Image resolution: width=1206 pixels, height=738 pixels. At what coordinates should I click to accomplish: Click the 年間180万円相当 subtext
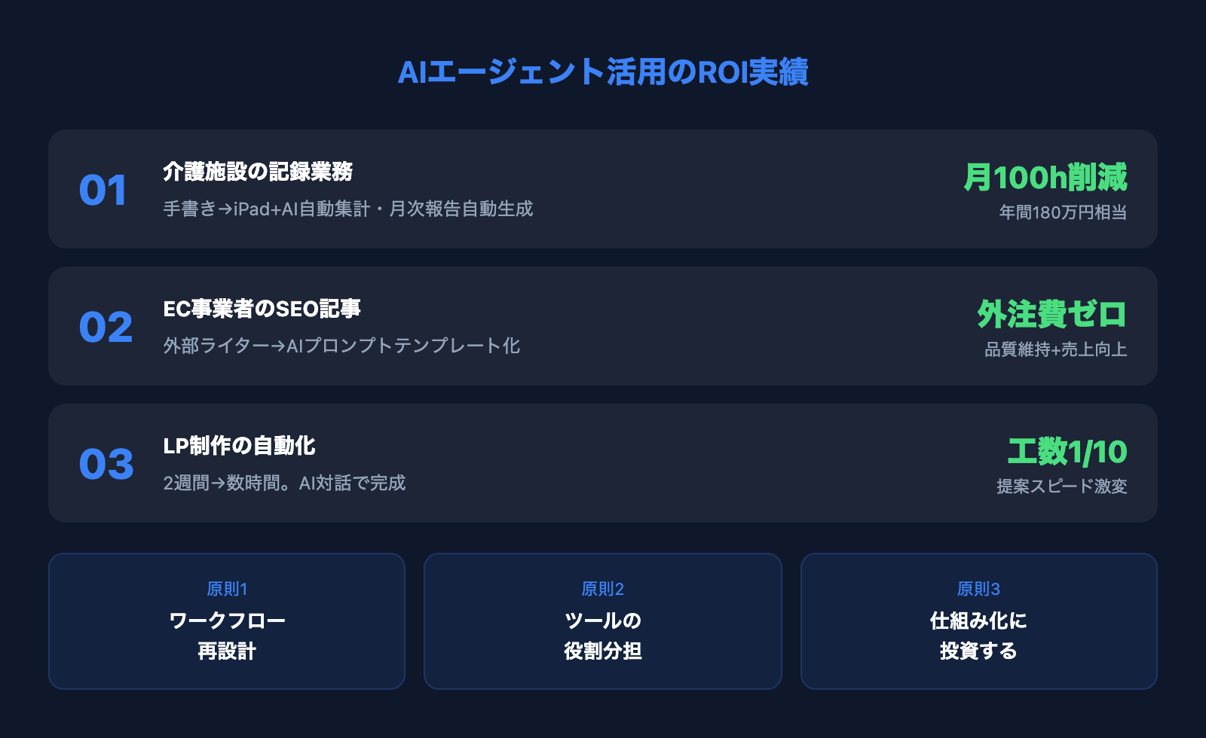(1063, 212)
